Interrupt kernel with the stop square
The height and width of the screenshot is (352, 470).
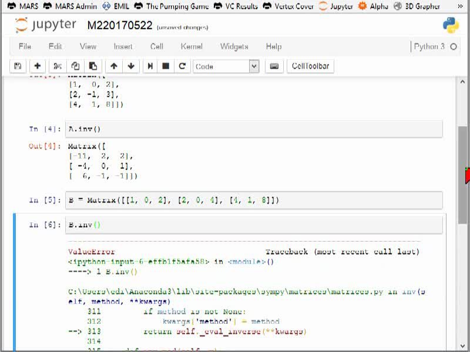pos(166,66)
